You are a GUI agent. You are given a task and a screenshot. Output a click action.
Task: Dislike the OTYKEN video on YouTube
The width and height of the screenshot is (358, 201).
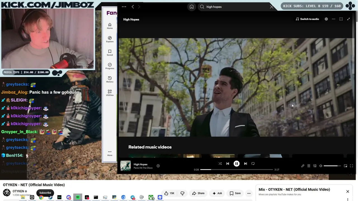click(182, 193)
